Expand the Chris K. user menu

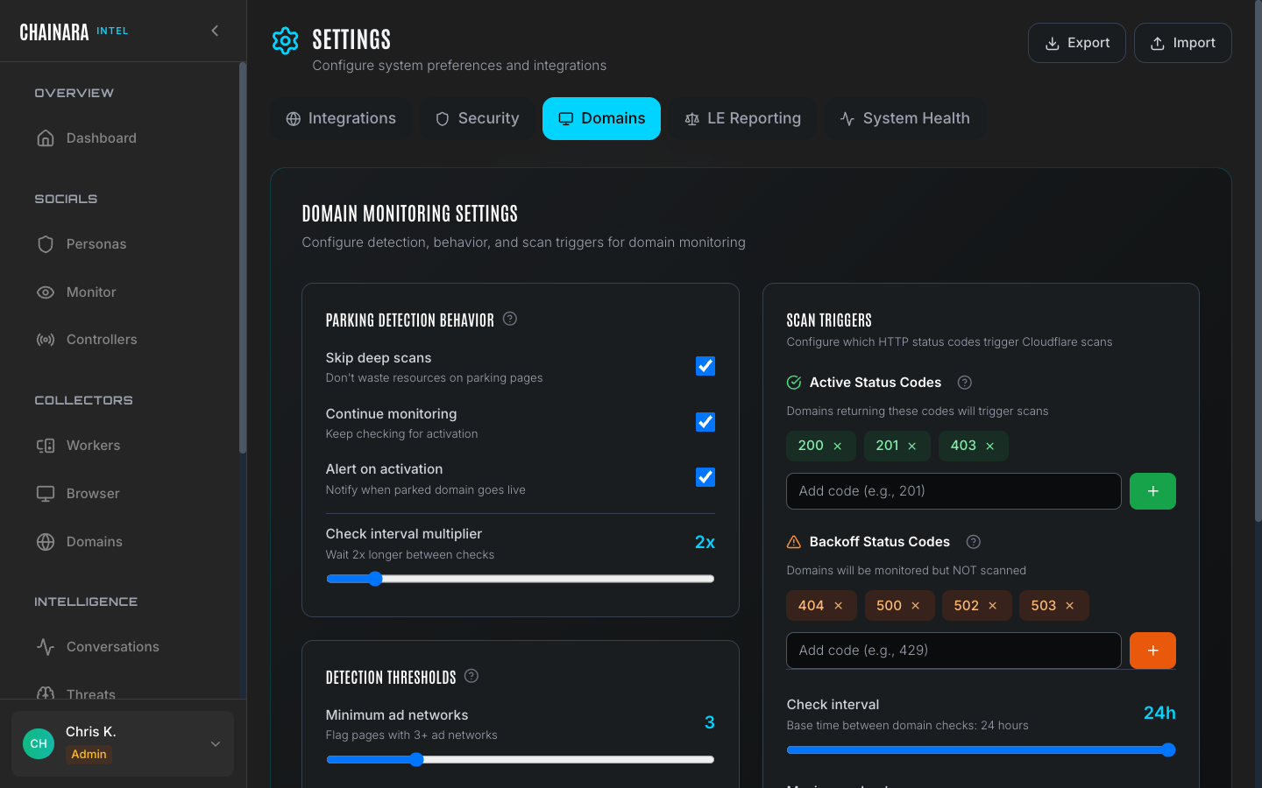pyautogui.click(x=123, y=743)
